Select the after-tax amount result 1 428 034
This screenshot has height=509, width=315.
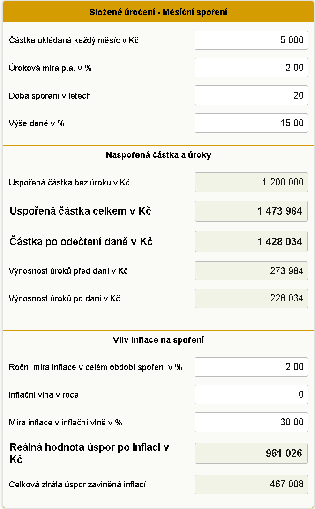point(251,241)
